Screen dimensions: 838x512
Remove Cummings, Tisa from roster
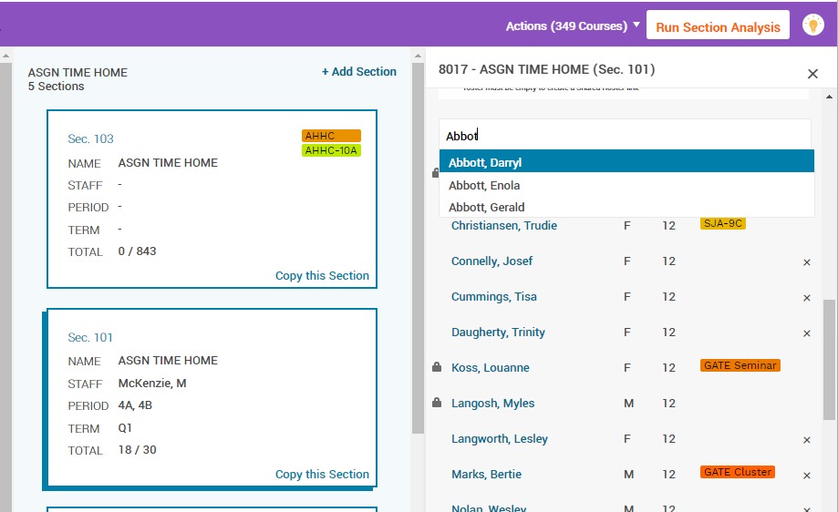coord(806,298)
